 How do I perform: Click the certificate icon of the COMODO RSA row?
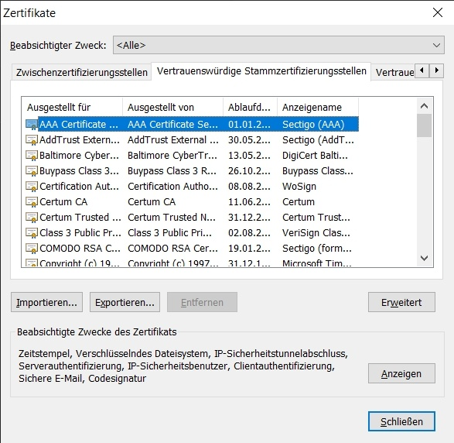32,248
